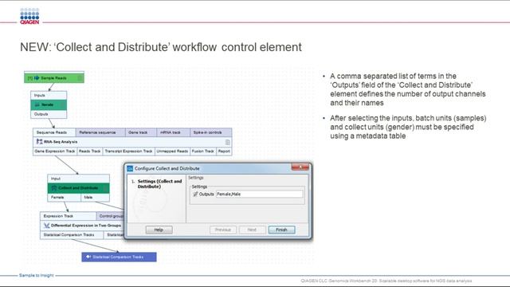Click the RNA-Seq Analysis element title
Viewport: 510px width, 287px height.
[61, 142]
